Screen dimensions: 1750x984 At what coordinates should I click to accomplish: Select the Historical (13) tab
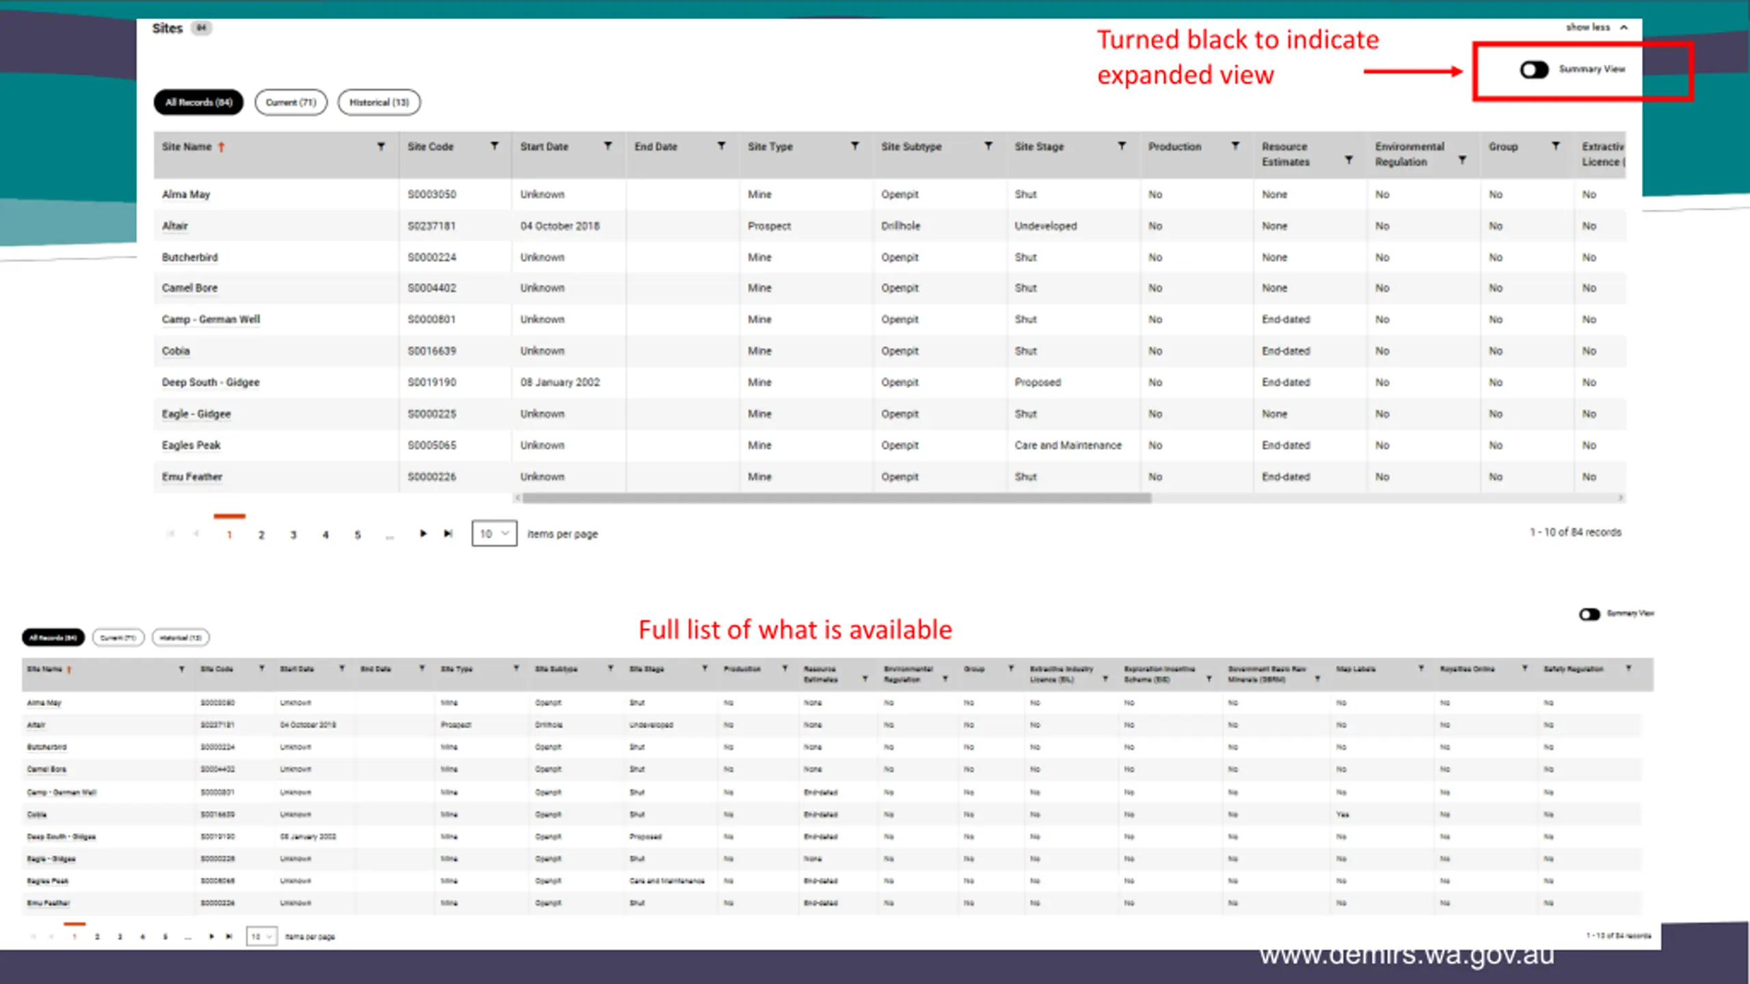pyautogui.click(x=379, y=102)
